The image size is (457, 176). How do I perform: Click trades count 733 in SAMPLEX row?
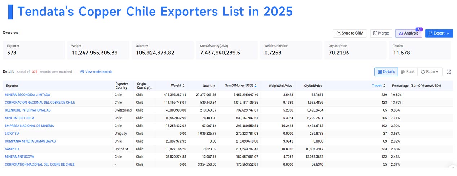(x=384, y=149)
